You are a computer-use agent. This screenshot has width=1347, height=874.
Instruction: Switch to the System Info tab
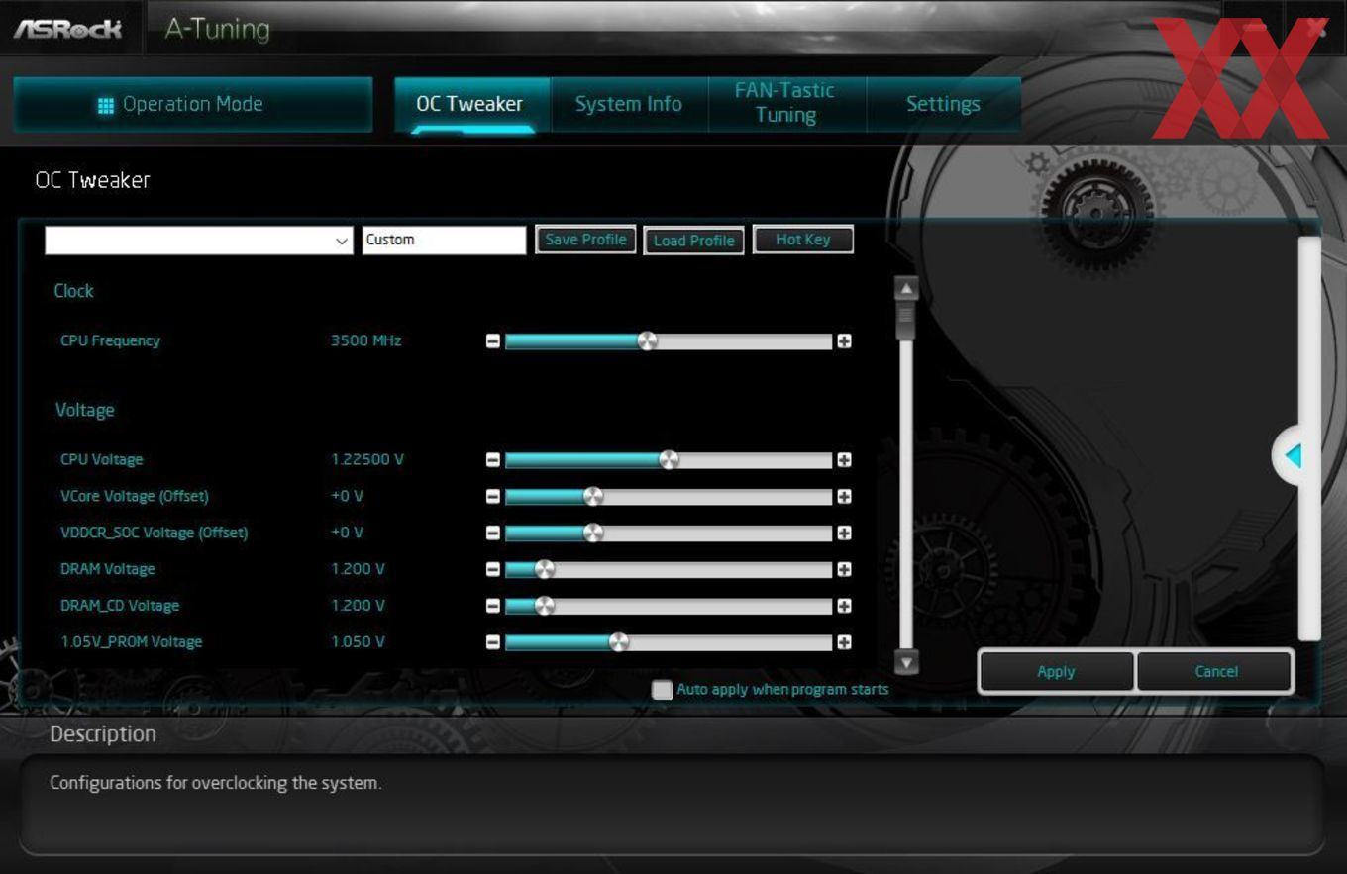(629, 105)
